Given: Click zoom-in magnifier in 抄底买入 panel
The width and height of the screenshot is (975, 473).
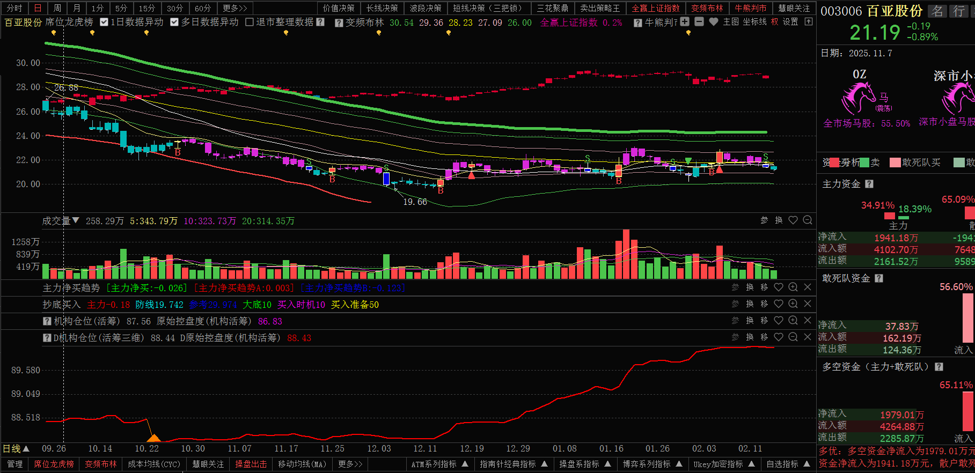Looking at the screenshot, I should pos(793,304).
